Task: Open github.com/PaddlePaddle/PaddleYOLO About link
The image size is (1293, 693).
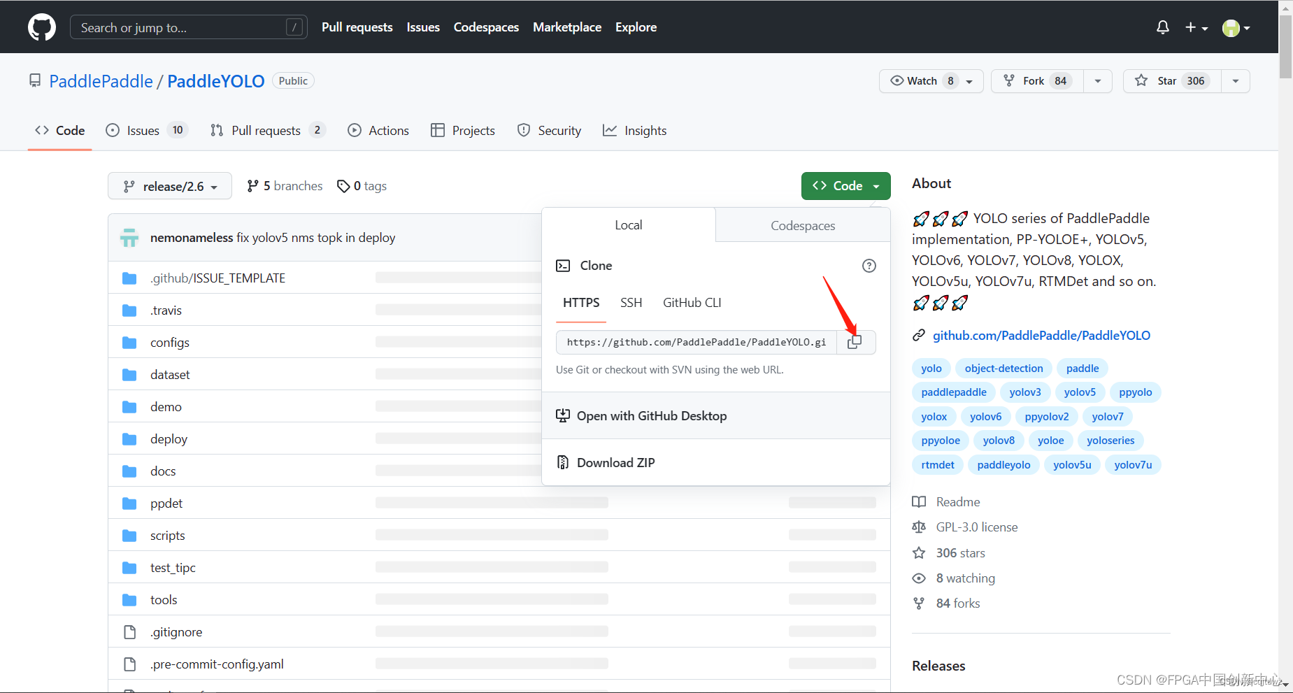Action: click(1041, 336)
